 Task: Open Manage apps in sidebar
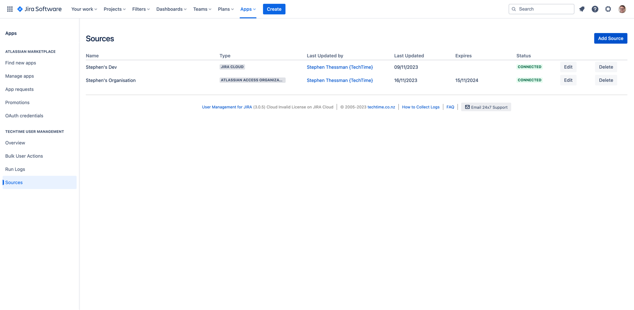[20, 76]
